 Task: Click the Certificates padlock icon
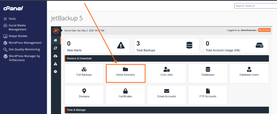point(126,91)
